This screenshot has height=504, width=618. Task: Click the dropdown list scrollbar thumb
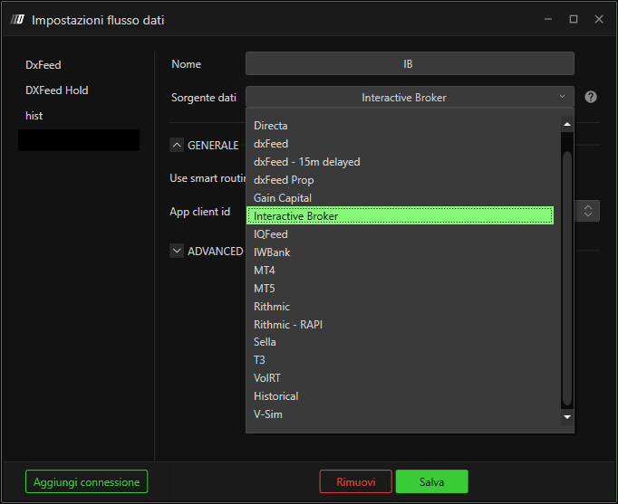(567, 278)
